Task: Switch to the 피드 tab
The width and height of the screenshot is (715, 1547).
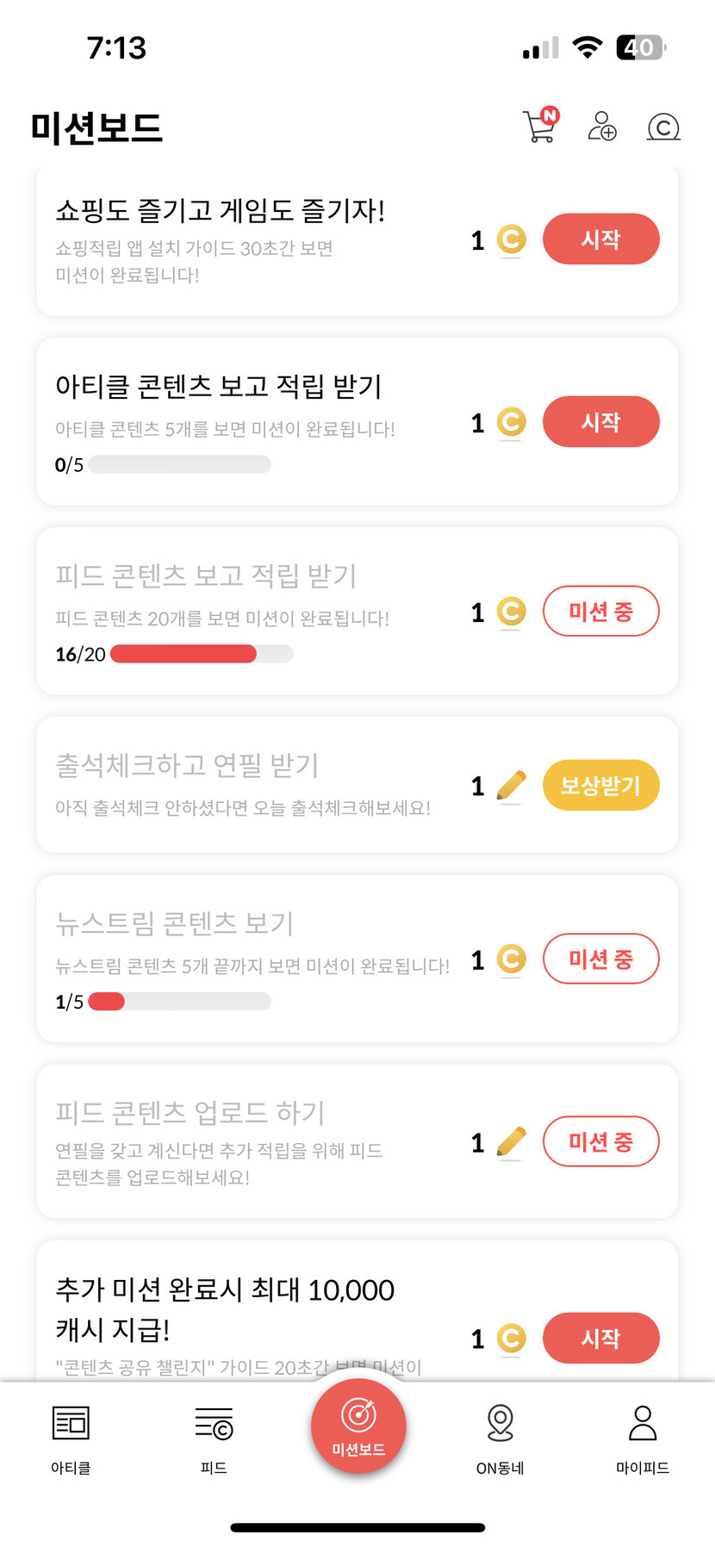Action: coord(214,1438)
